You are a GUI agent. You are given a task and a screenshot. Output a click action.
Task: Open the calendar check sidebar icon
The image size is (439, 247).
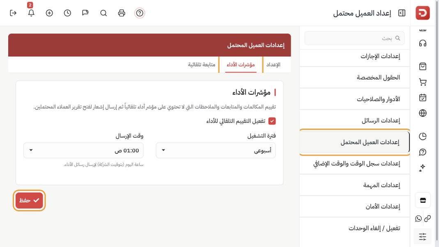pyautogui.click(x=423, y=97)
